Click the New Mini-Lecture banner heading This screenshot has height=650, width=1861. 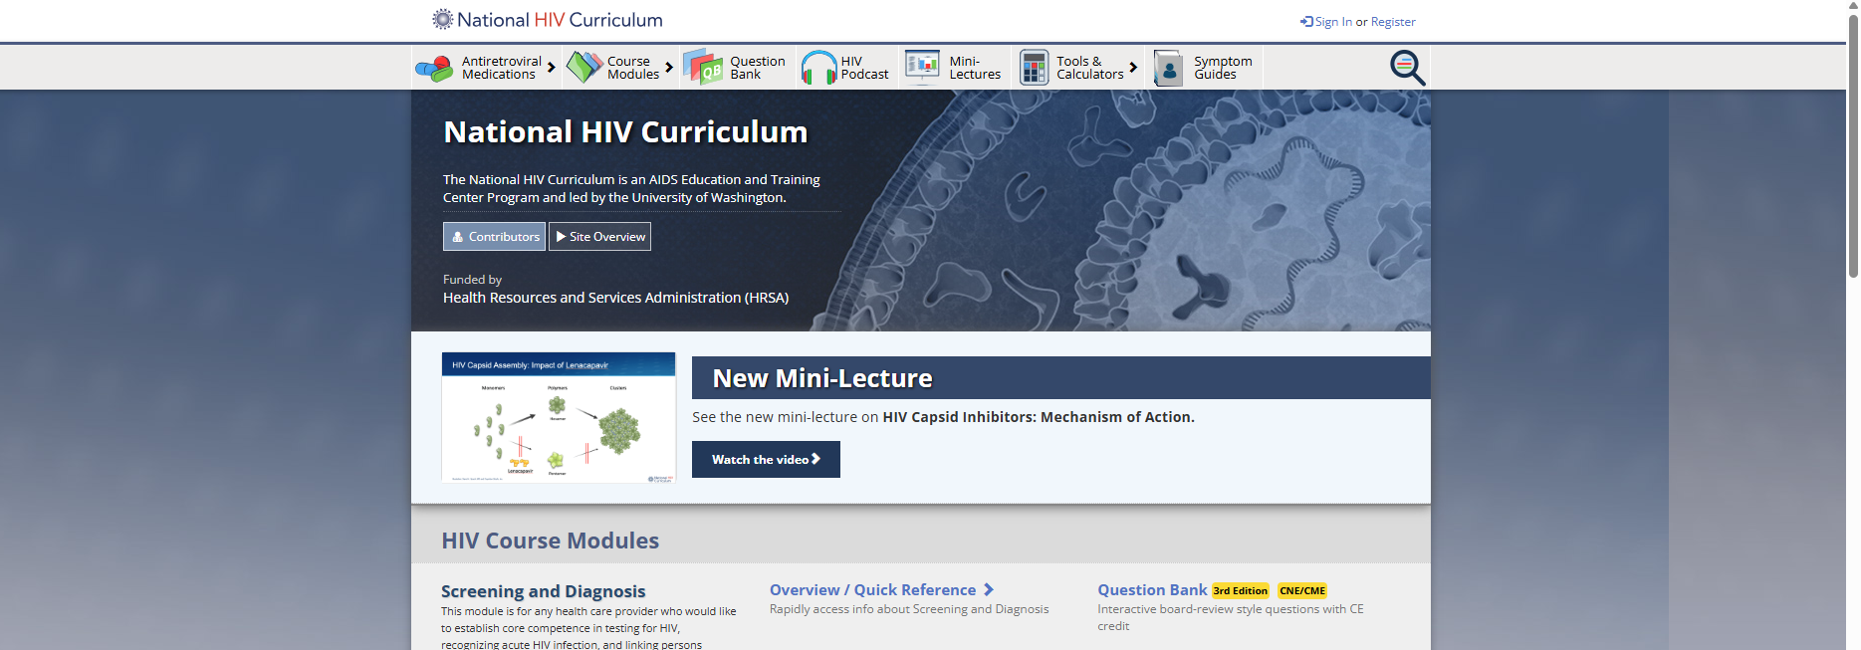coord(822,378)
